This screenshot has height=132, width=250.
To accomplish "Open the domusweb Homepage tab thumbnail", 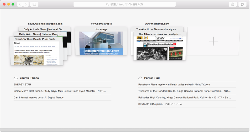I will (x=101, y=41).
